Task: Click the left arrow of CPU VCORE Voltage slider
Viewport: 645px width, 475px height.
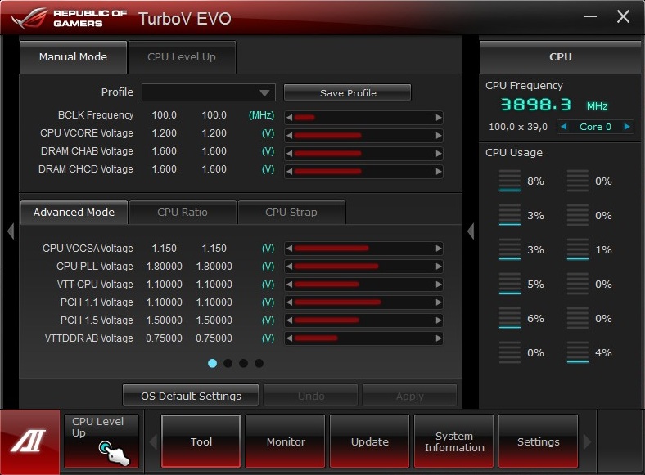Action: tap(289, 136)
